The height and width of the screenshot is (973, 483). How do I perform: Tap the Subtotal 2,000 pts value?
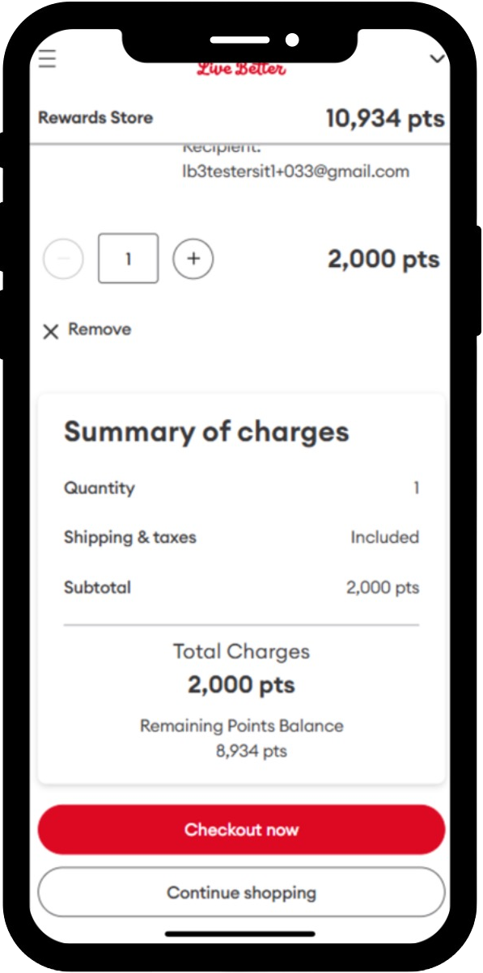(383, 588)
